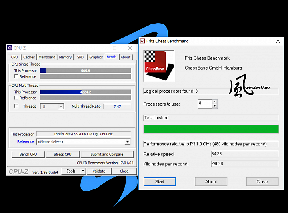This screenshot has width=288, height=213.
Task: Click 'CPUID Benchmark Version 17.01.64' text
Action: pyautogui.click(x=105, y=163)
